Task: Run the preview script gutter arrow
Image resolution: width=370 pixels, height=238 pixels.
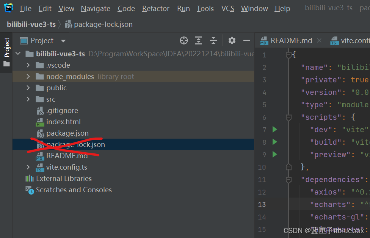Action: [275, 155]
